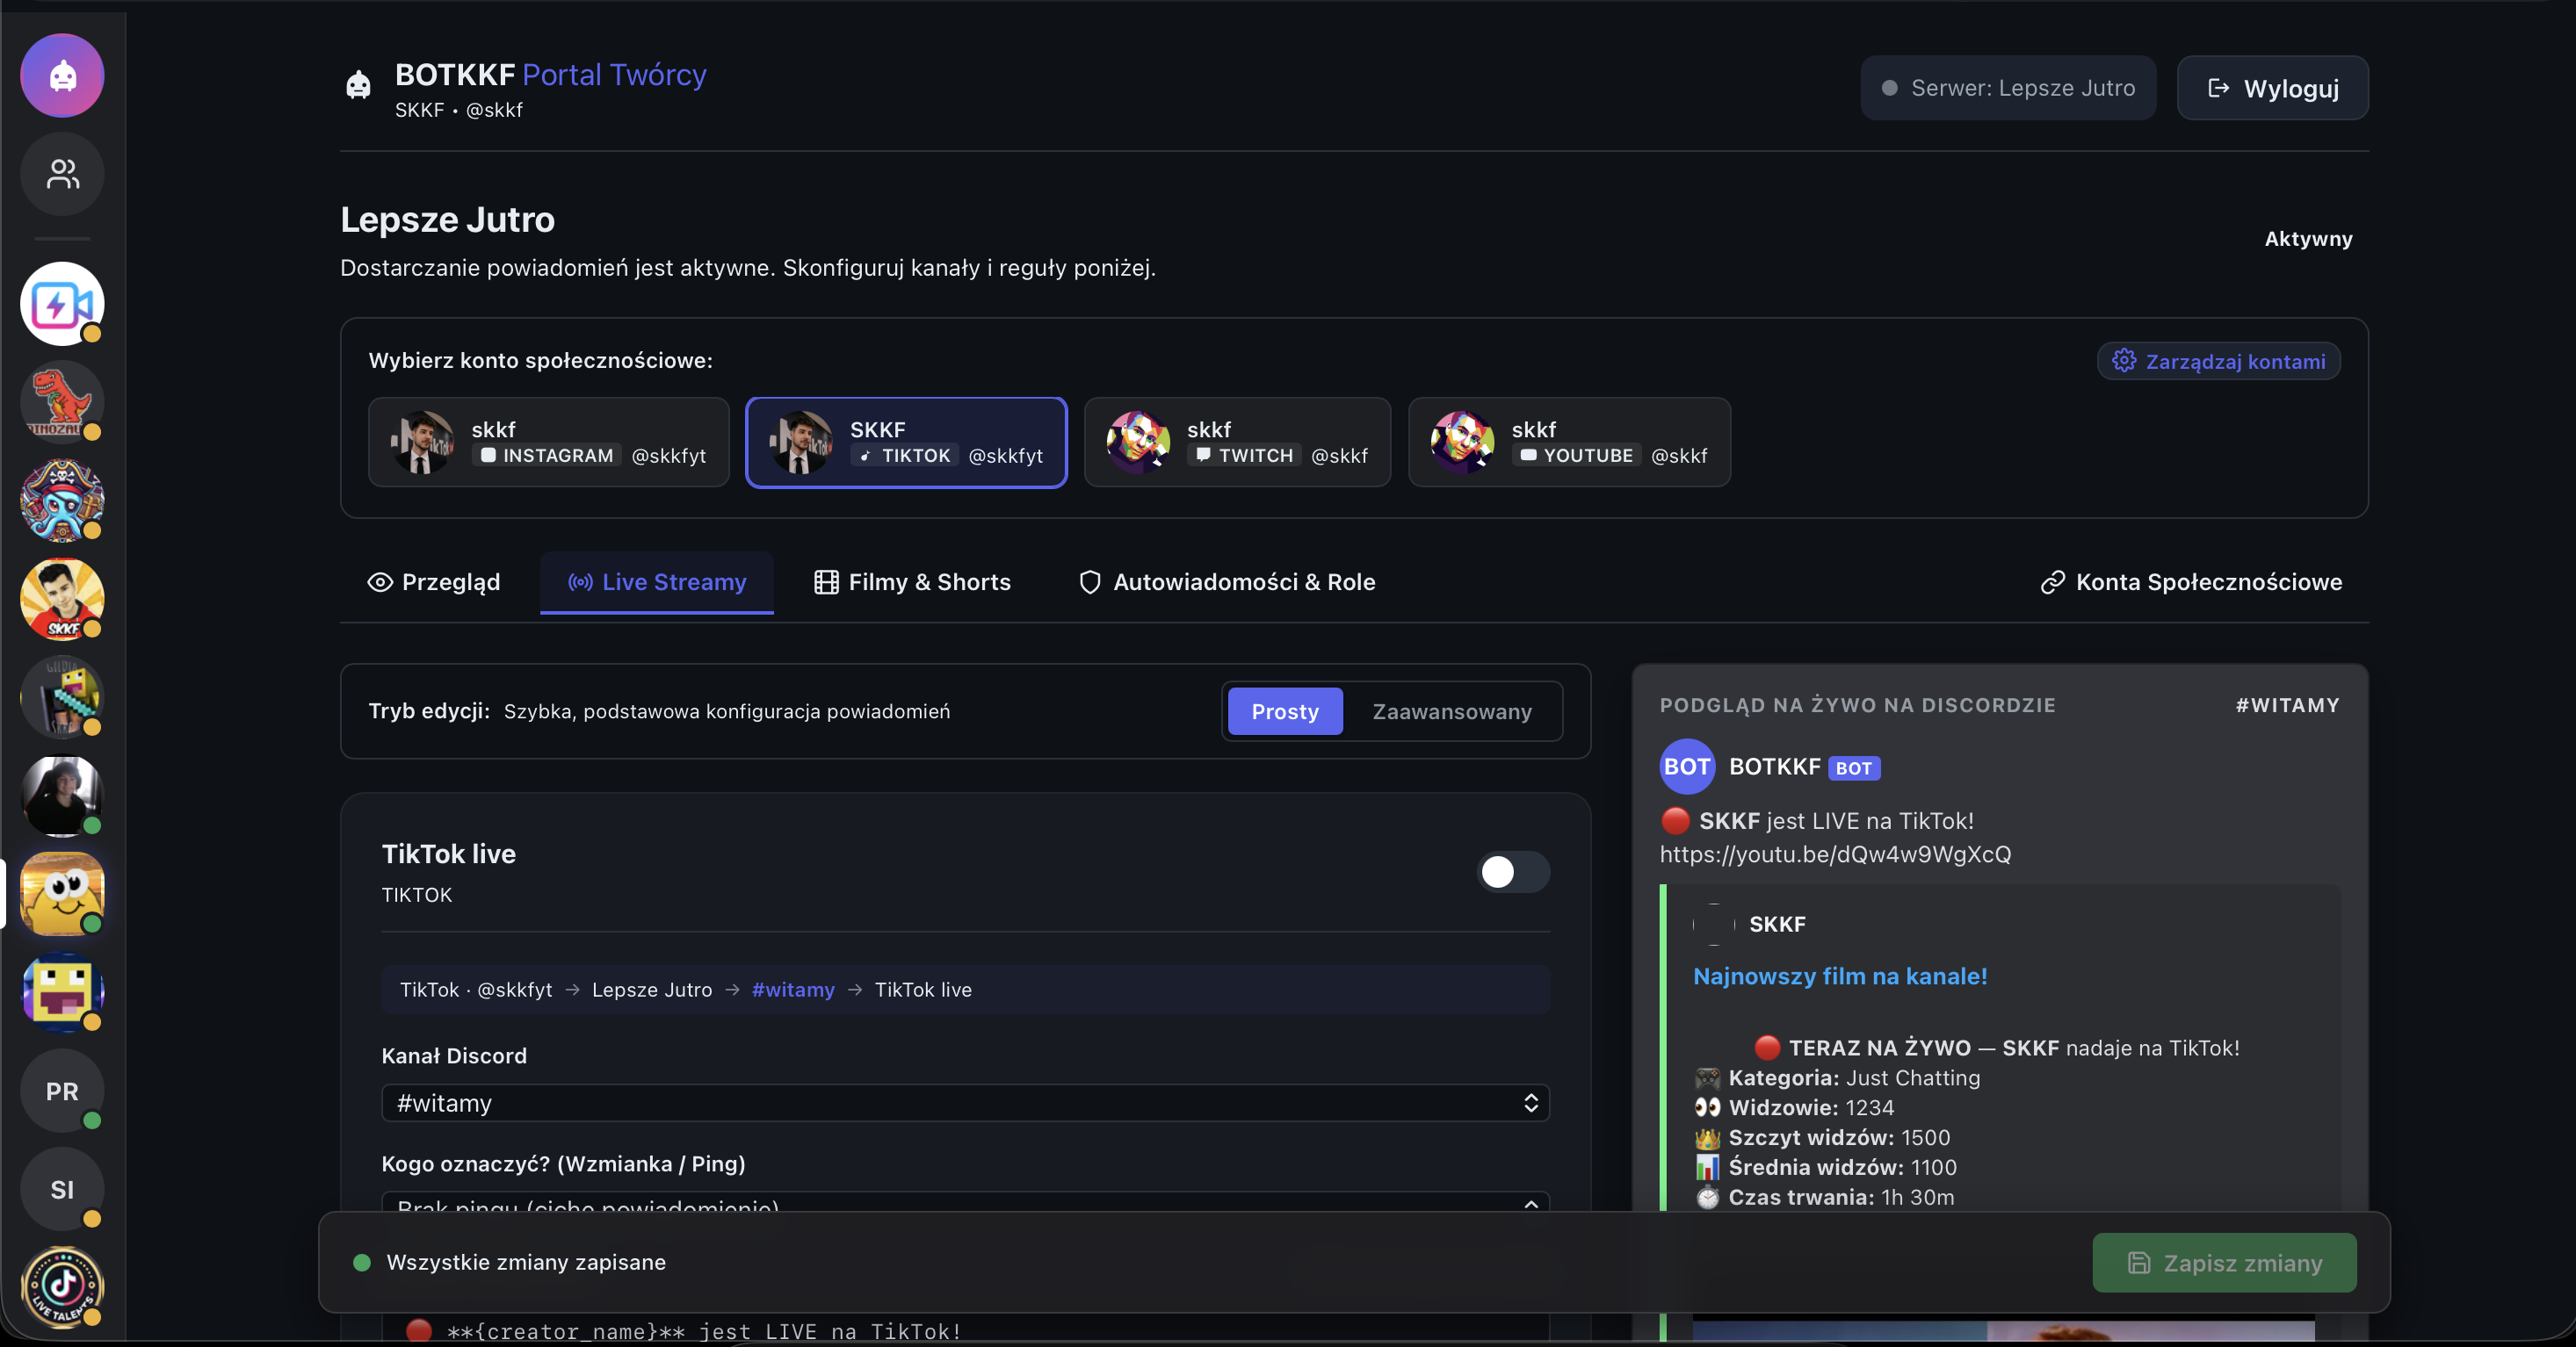Select the Minecraft pixel character server icon
The width and height of the screenshot is (2576, 1347).
pos(62,696)
